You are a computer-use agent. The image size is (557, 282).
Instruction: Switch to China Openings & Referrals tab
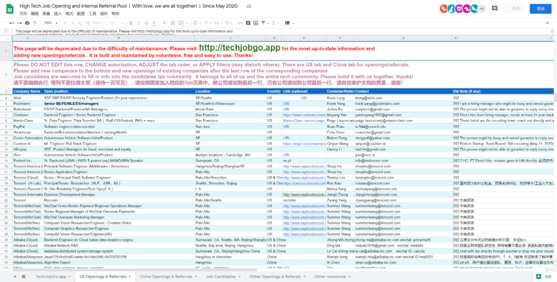[169, 276]
